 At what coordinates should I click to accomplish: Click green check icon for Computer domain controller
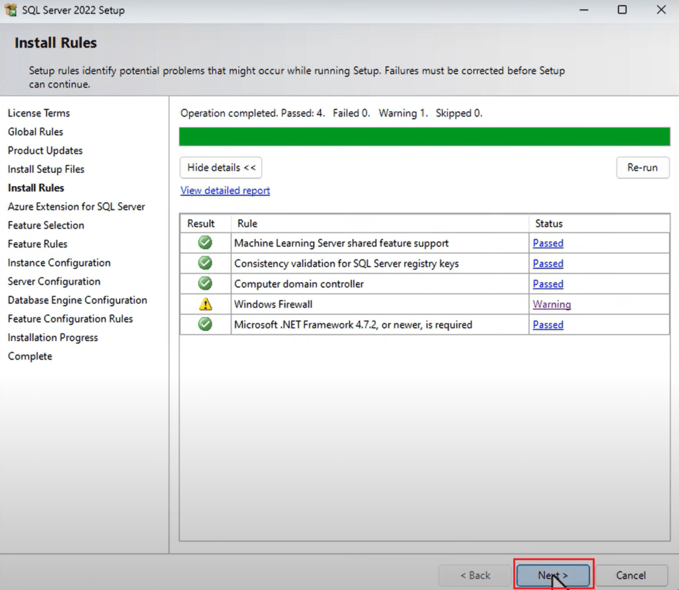click(206, 283)
